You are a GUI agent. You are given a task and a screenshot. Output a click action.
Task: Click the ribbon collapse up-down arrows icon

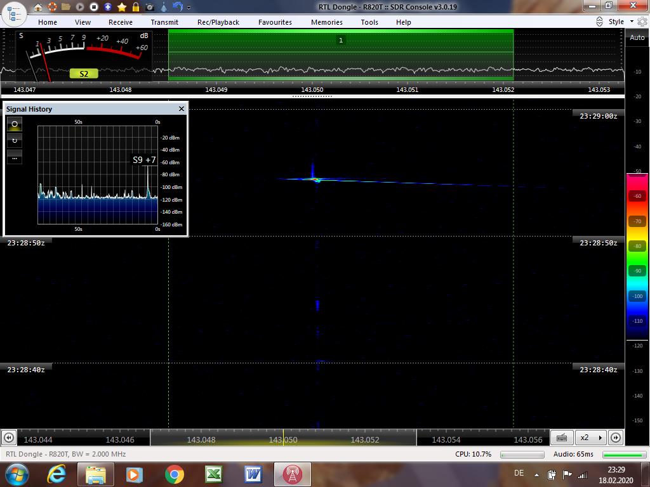click(599, 22)
